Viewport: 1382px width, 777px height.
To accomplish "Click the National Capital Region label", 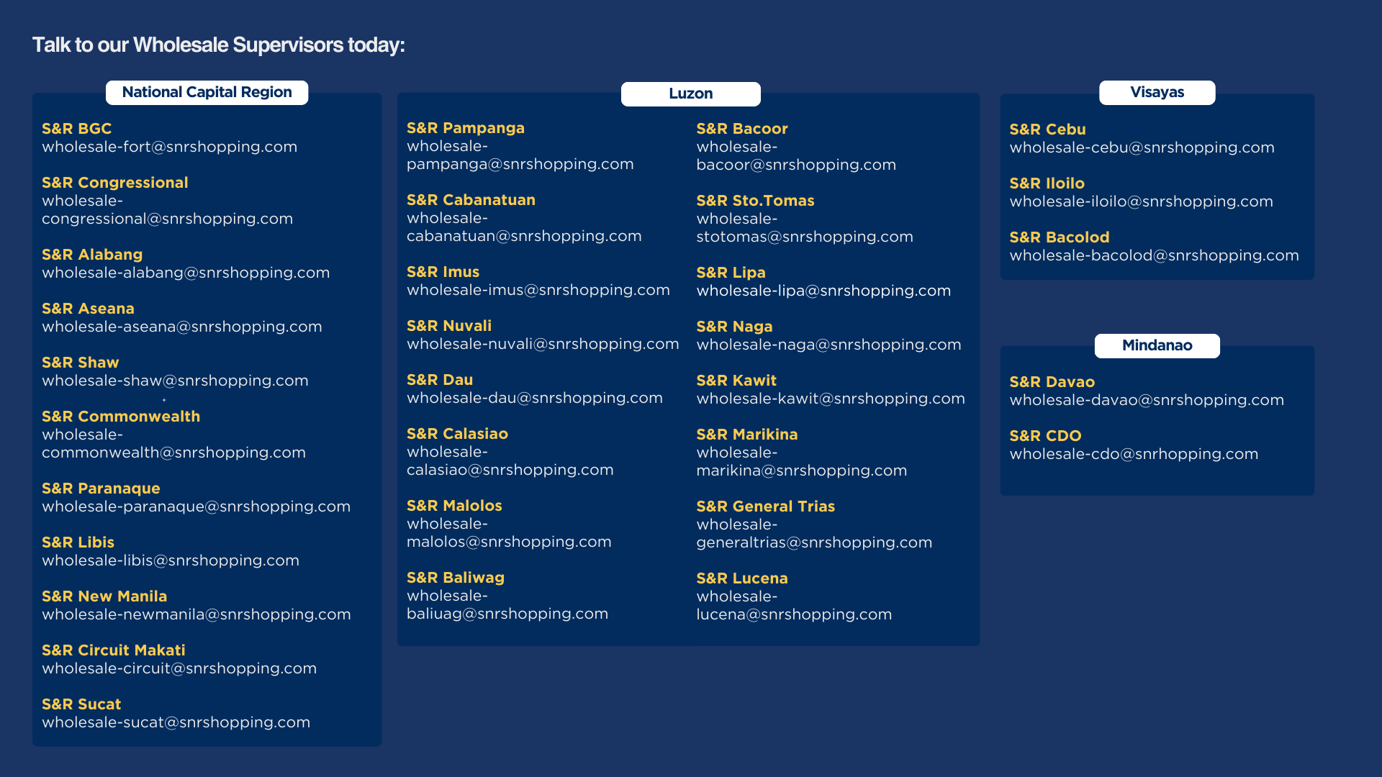I will (207, 92).
